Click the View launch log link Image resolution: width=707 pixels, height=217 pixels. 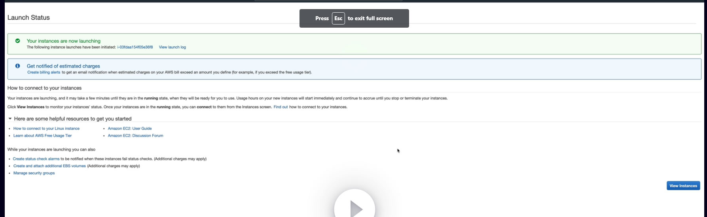(172, 47)
